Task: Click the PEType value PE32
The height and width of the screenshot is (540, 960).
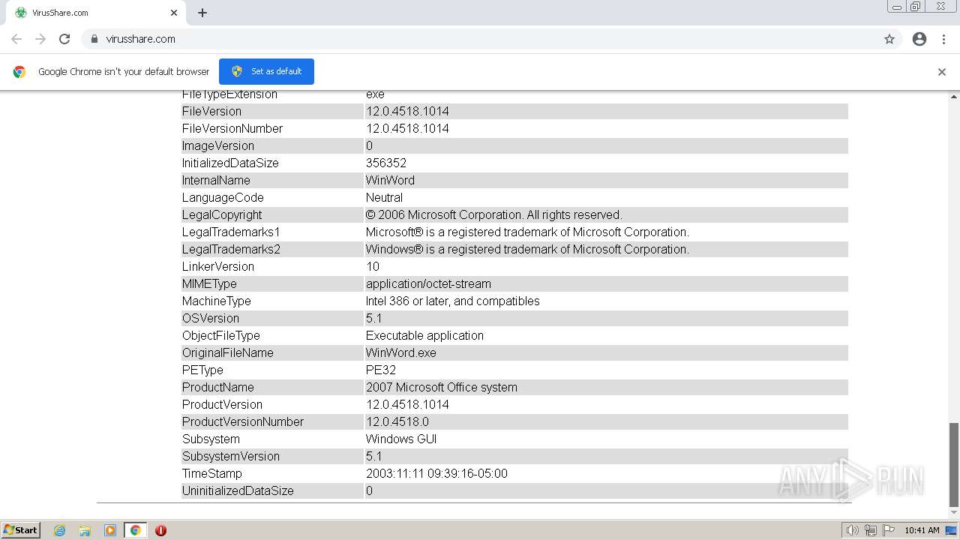Action: [381, 370]
